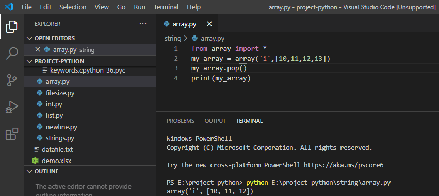Open the Edit menu

pos(45,7)
